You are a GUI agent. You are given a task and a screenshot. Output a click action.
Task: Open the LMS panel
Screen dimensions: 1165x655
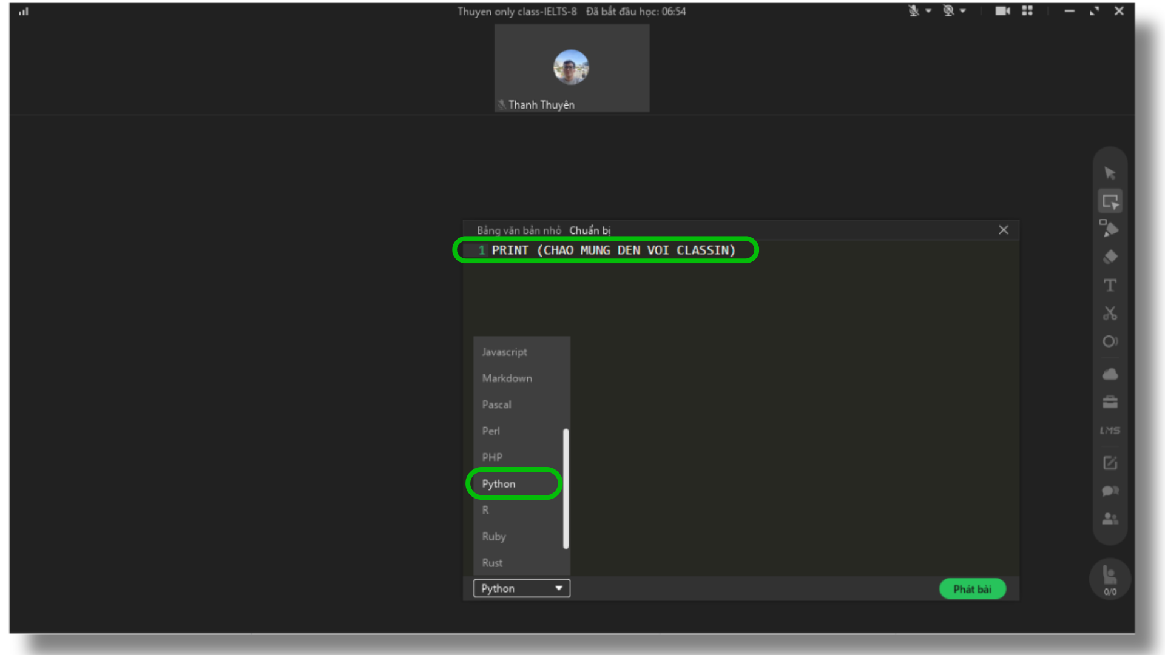pyautogui.click(x=1110, y=431)
